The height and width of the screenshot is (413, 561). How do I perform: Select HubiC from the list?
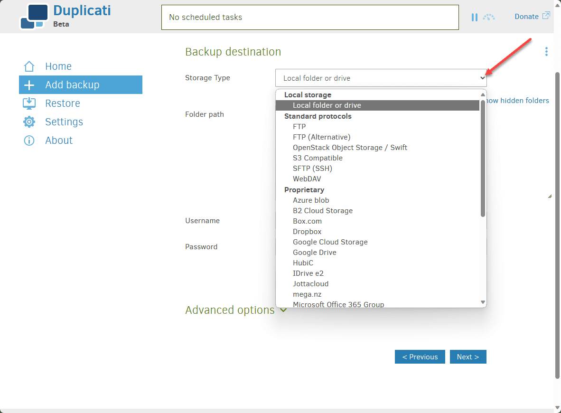(377, 263)
